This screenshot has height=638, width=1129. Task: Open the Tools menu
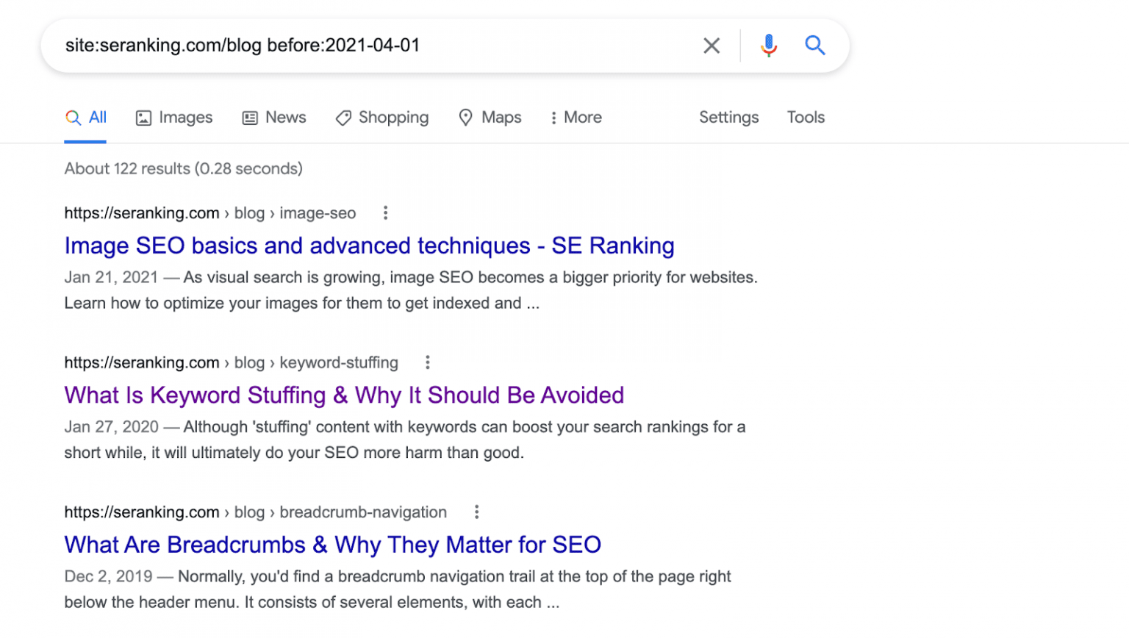click(806, 117)
